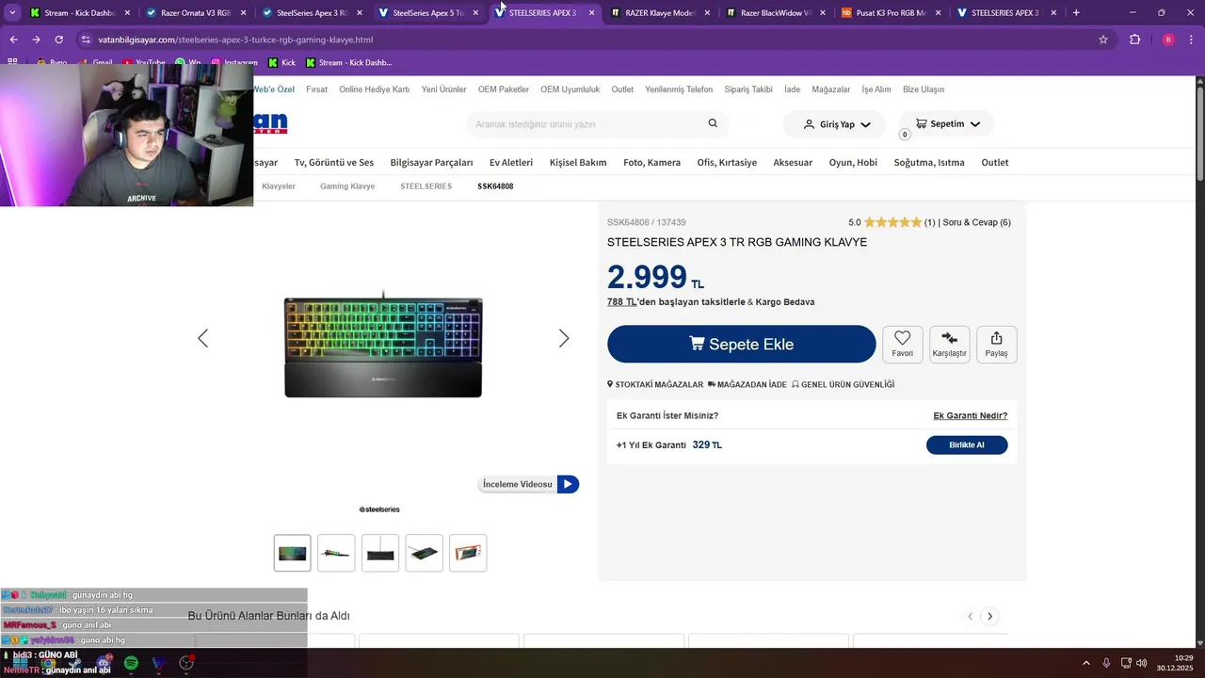The width and height of the screenshot is (1205, 678).
Task: Show next product image arrow
Action: coord(564,339)
